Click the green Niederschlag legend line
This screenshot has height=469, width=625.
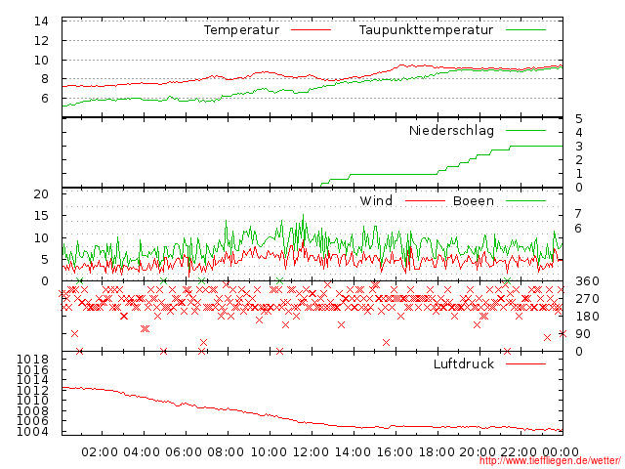pyautogui.click(x=525, y=130)
